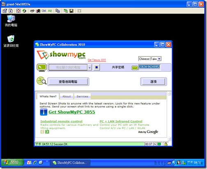Expand the taskbar quick launch chevron
The height and width of the screenshot is (169, 207).
(47, 161)
